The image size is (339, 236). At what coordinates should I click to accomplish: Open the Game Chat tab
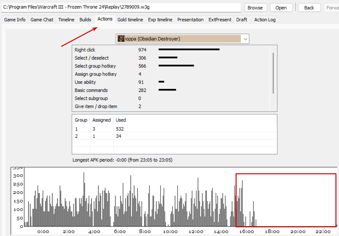point(42,20)
